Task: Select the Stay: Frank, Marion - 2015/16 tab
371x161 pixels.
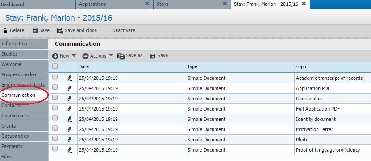Action: point(271,4)
